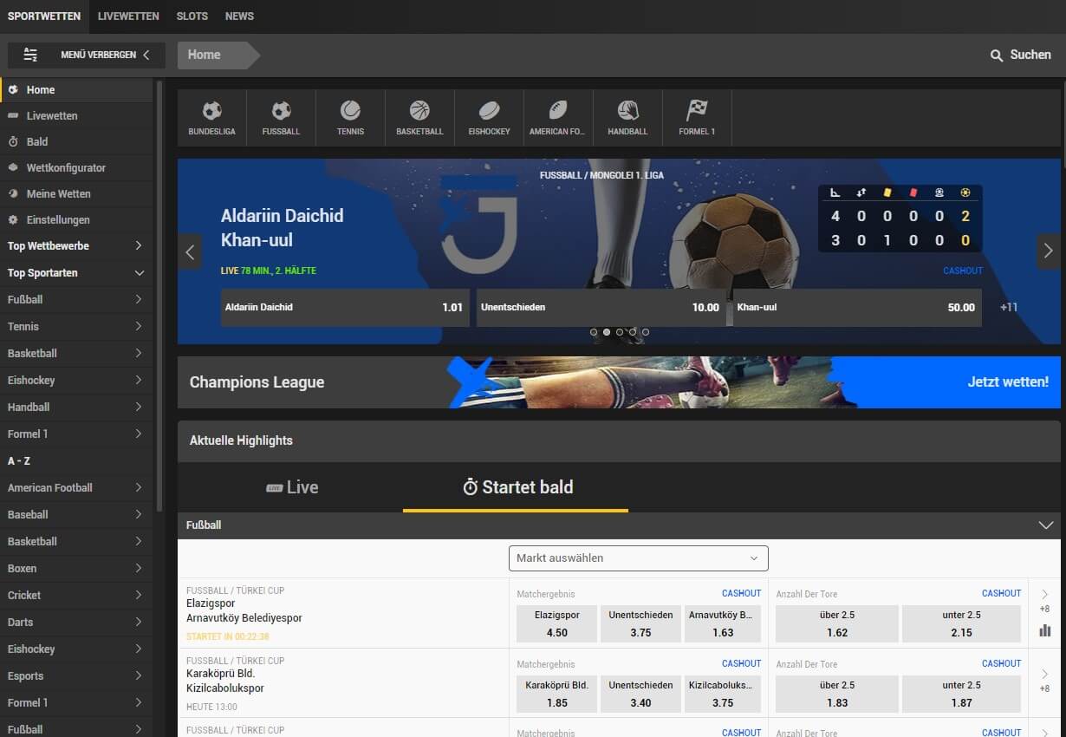This screenshot has height=737, width=1066.
Task: Click the live scoreboard stats panel
Action: pyautogui.click(x=900, y=218)
